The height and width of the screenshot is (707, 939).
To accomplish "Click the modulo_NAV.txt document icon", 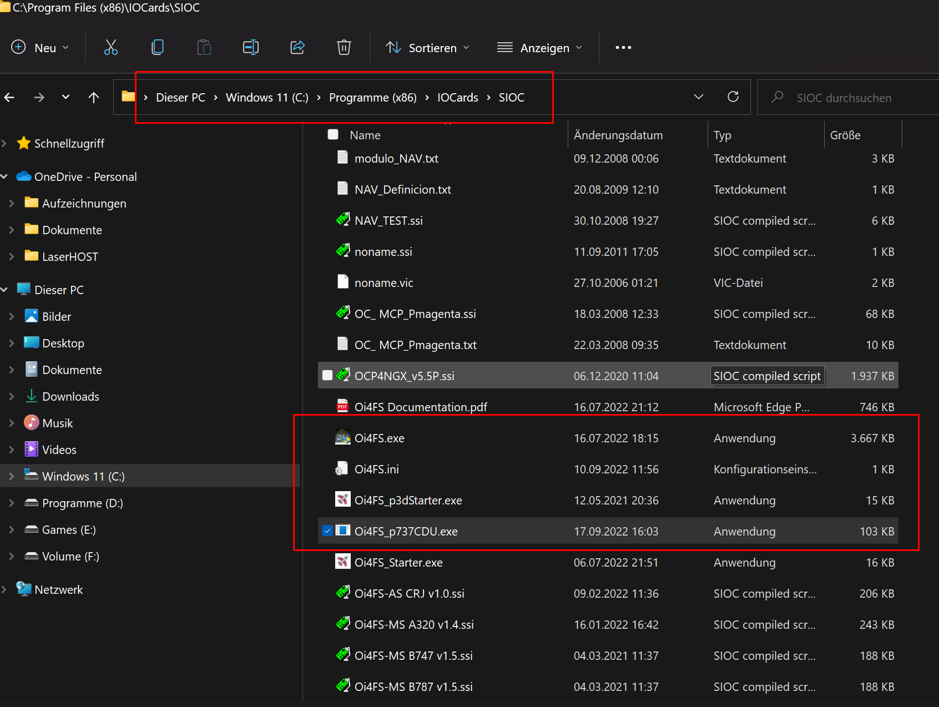I will point(343,158).
